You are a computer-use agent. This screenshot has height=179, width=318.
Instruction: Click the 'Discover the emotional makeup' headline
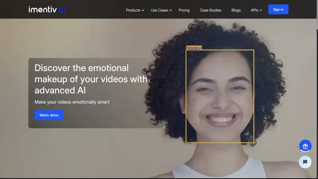click(91, 79)
